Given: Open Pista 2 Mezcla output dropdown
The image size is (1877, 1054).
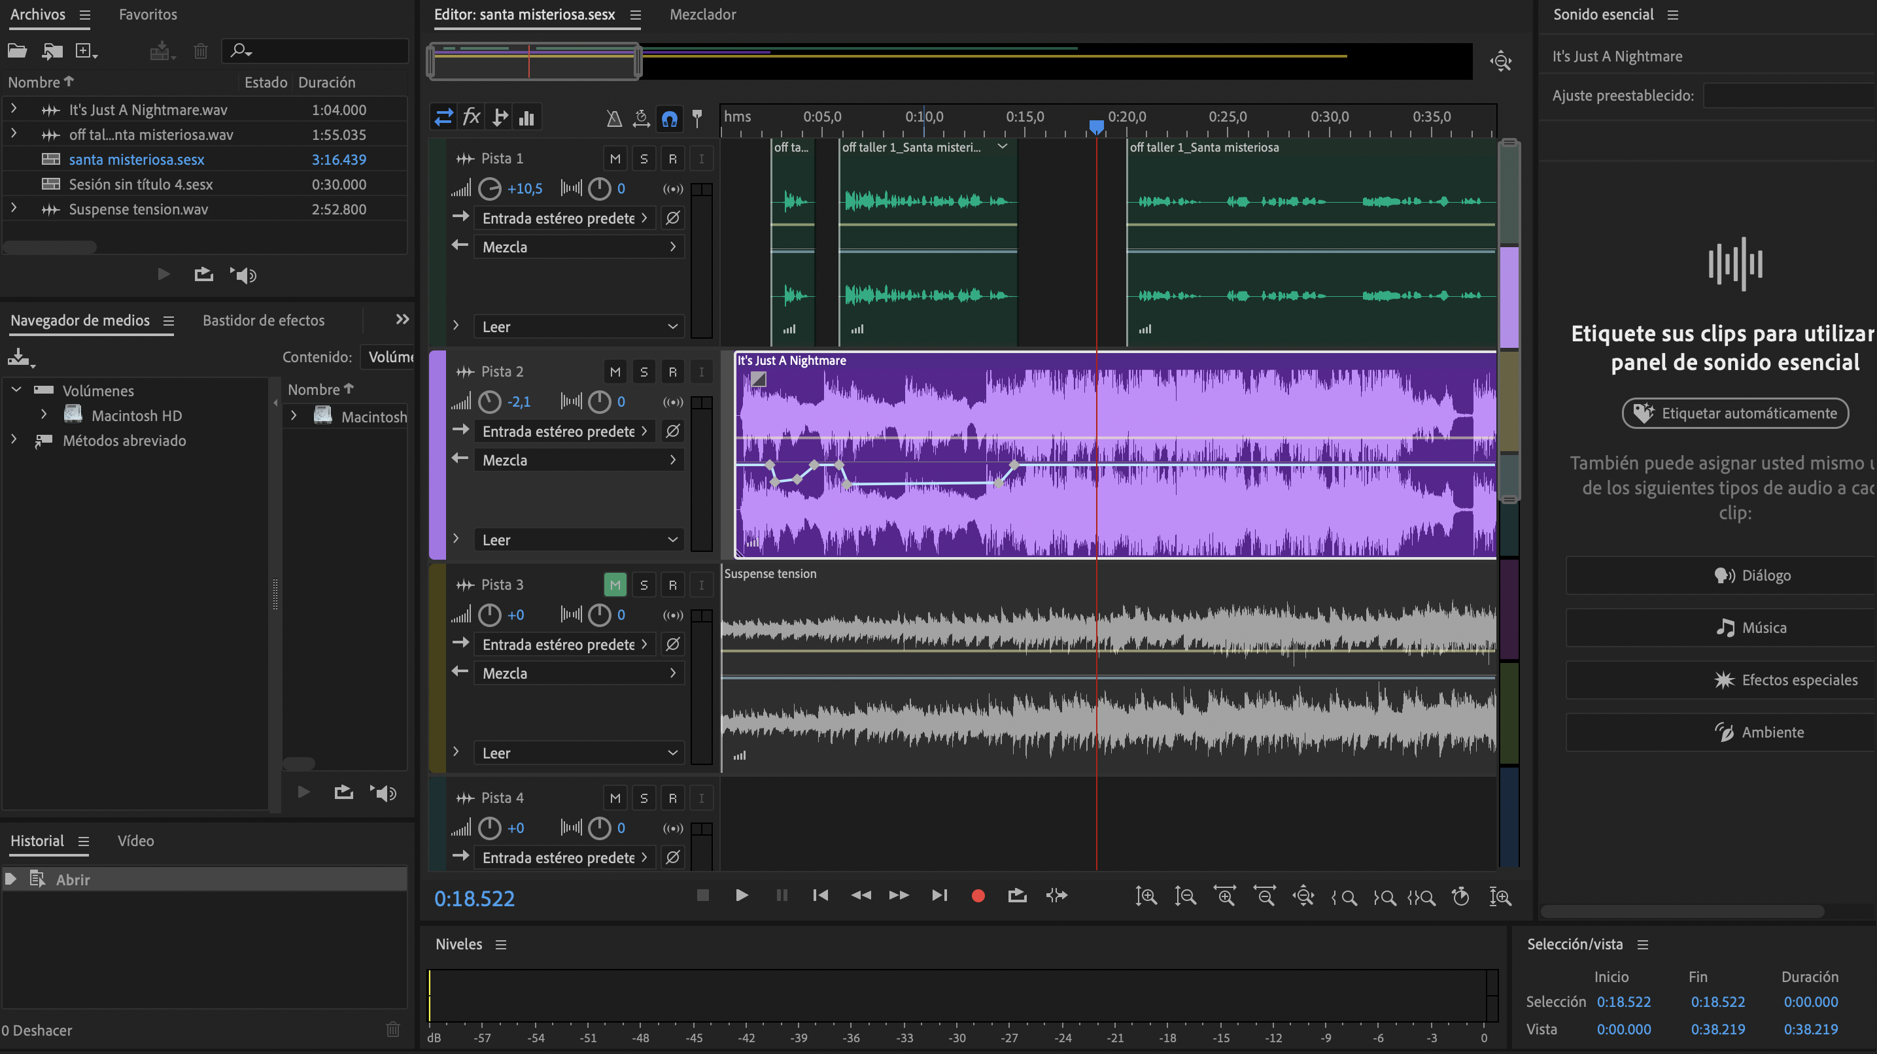Looking at the screenshot, I should coord(579,460).
